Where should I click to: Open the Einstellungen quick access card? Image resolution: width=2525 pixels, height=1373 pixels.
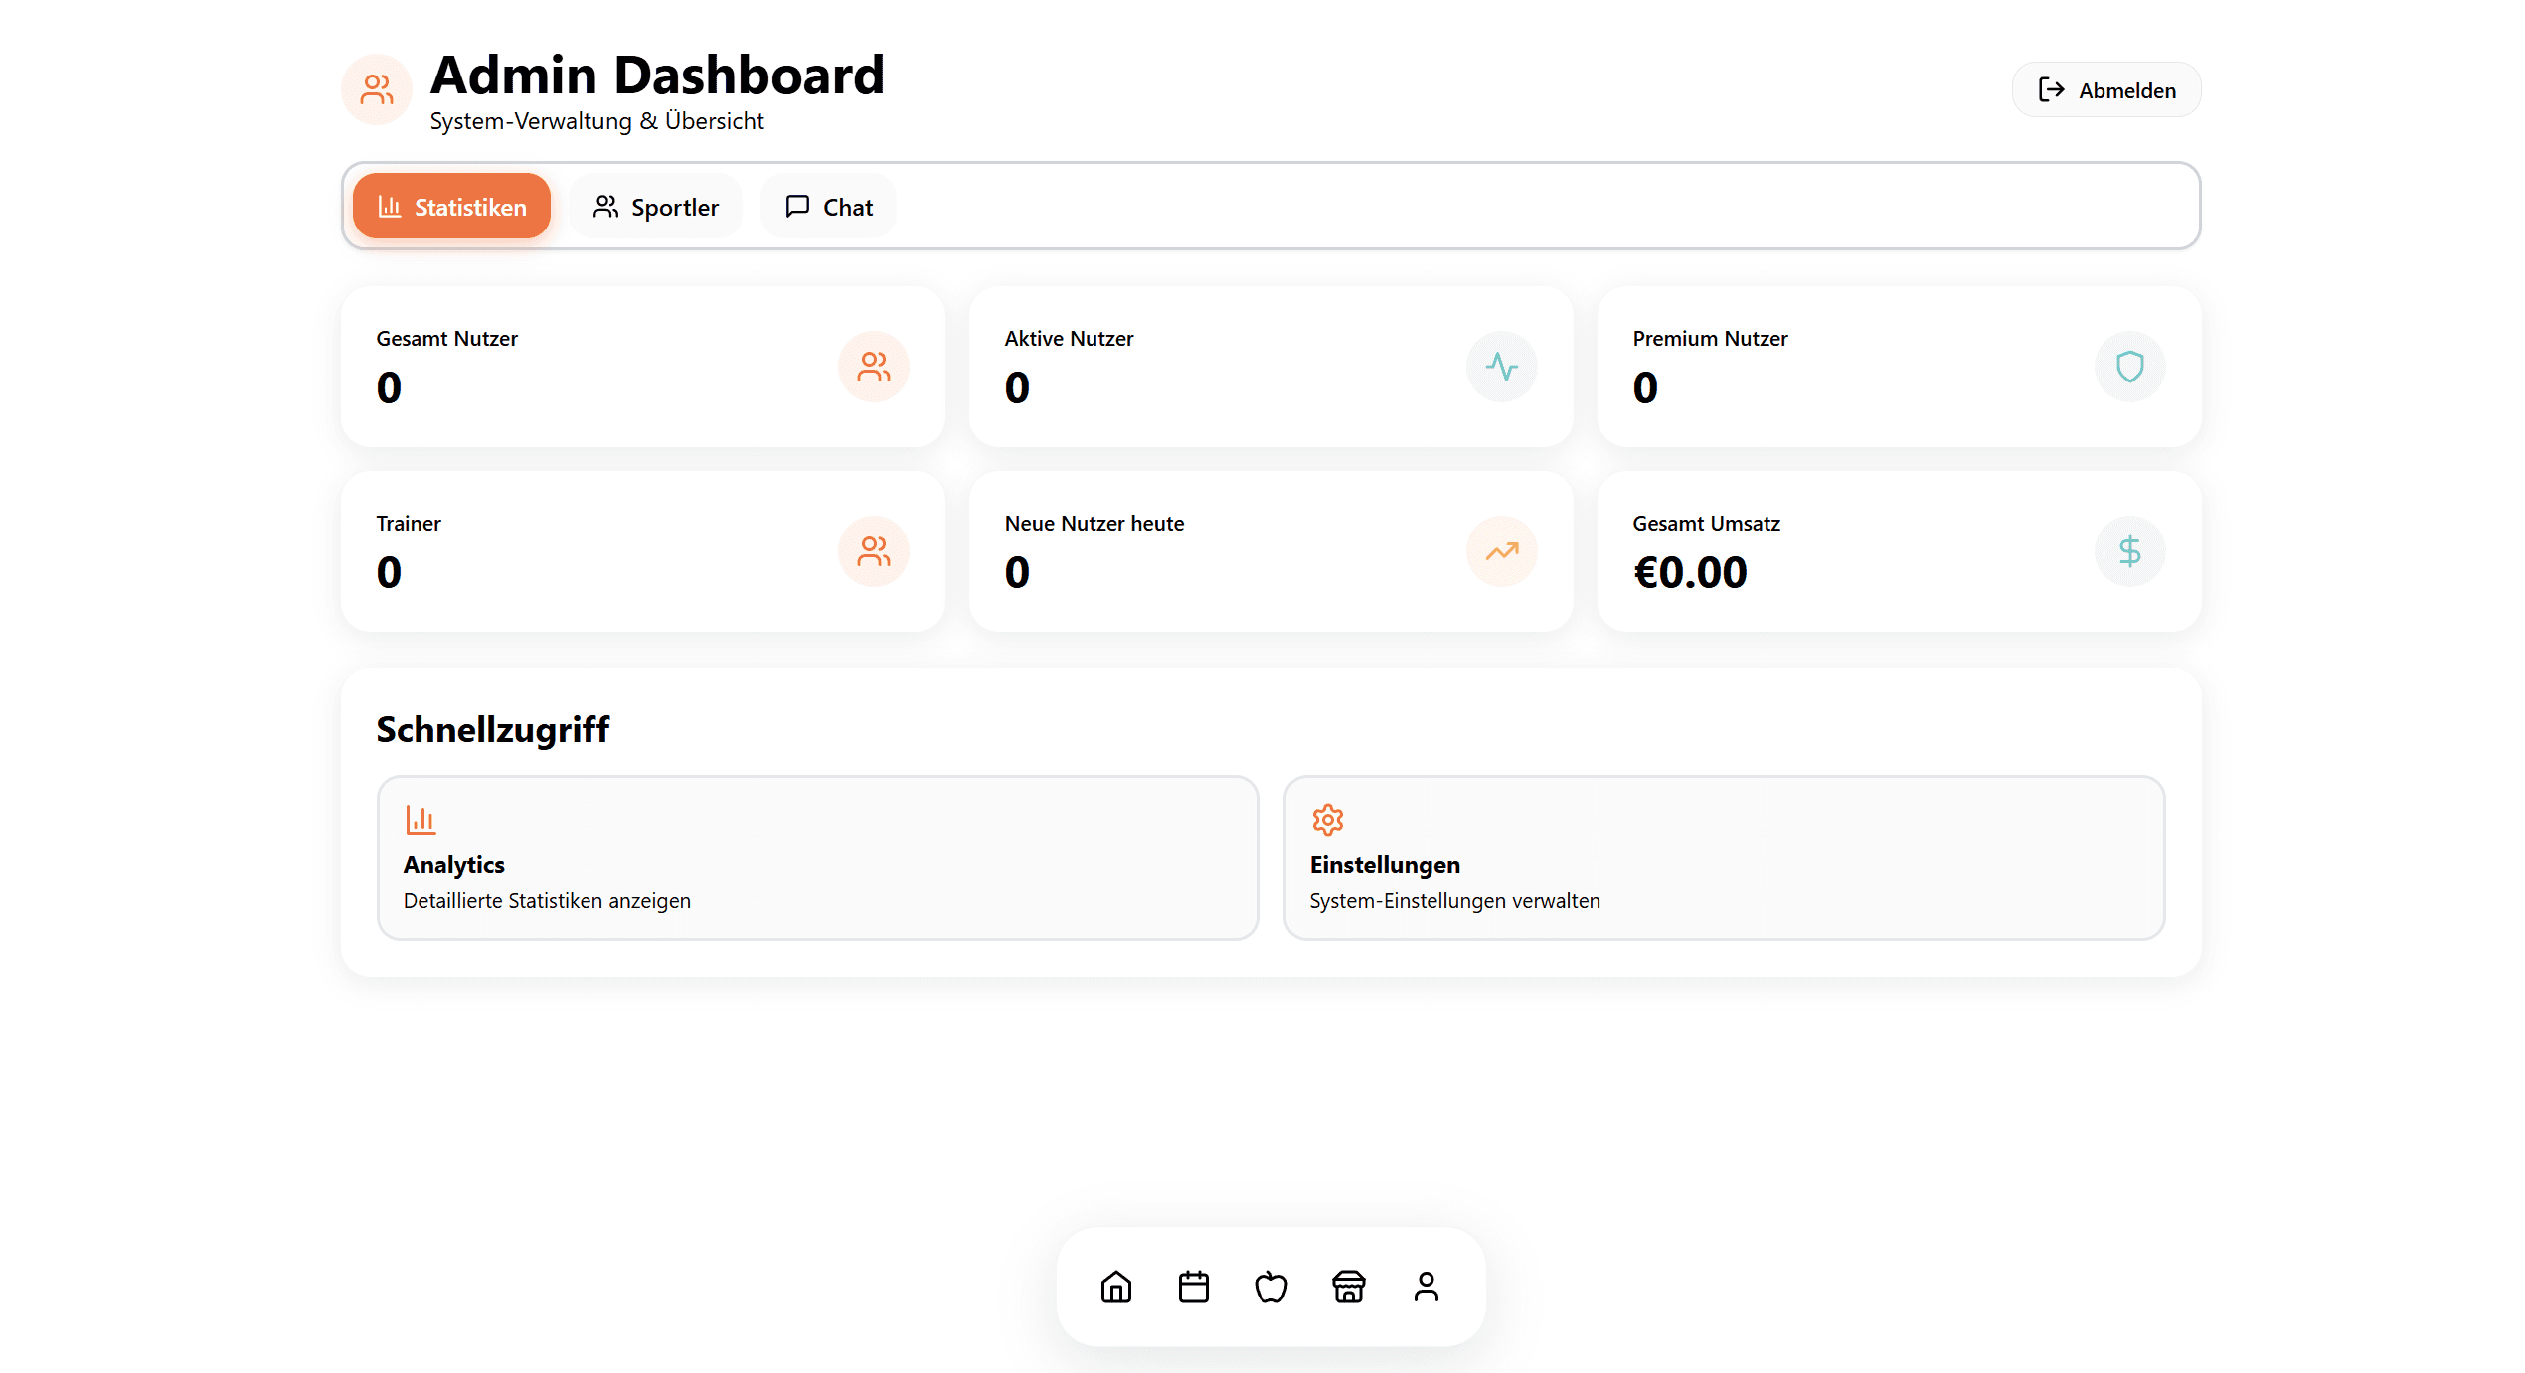[1724, 857]
